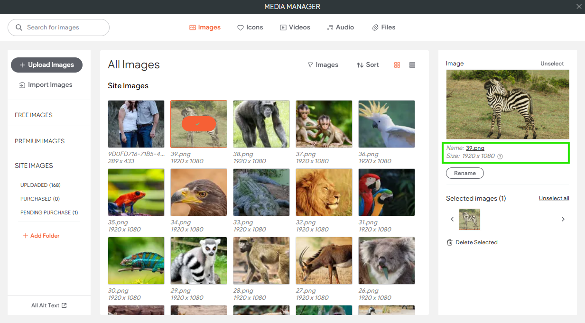Switch to the Videos tab
Viewport: 585px width, 323px height.
coord(295,28)
